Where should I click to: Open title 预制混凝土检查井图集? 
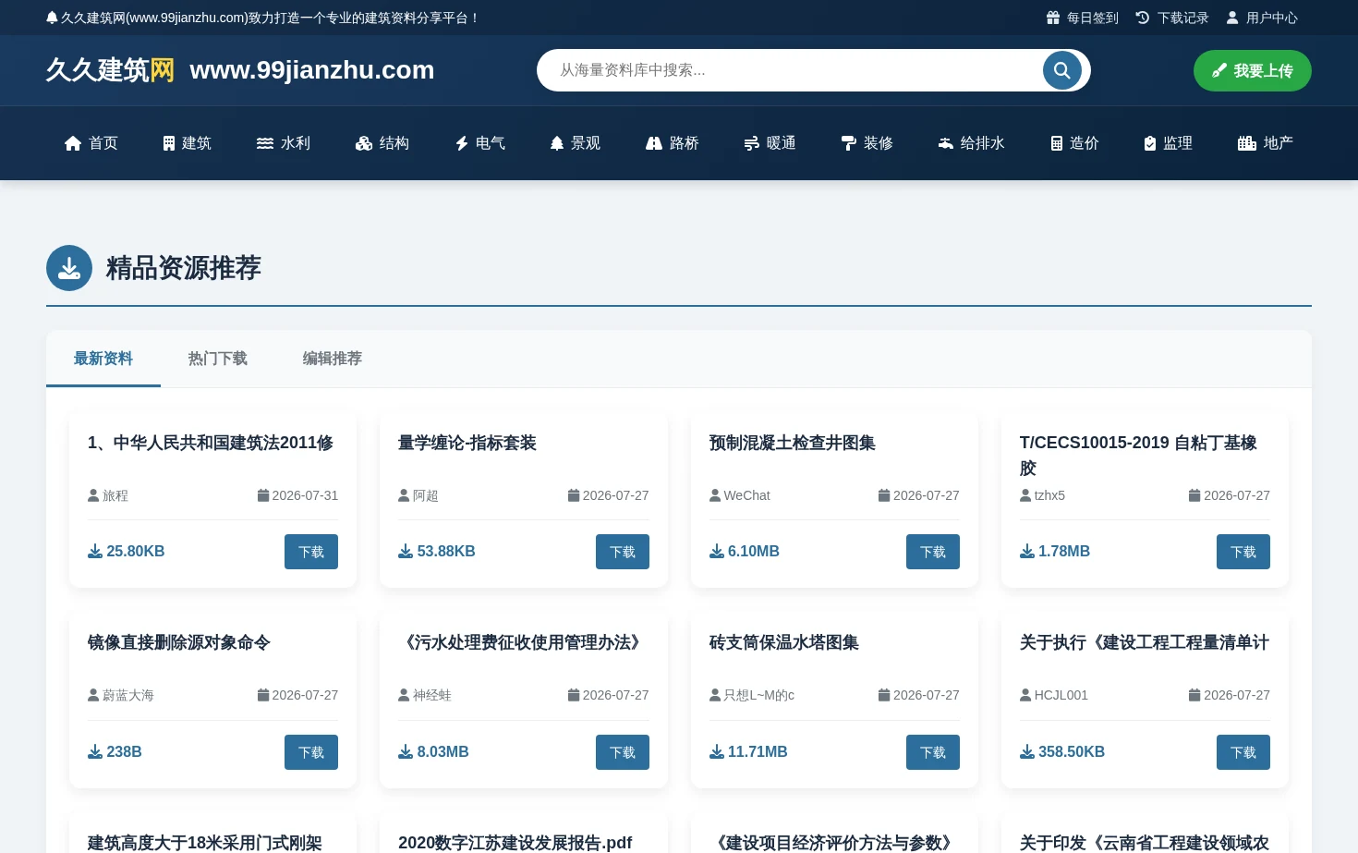[793, 444]
